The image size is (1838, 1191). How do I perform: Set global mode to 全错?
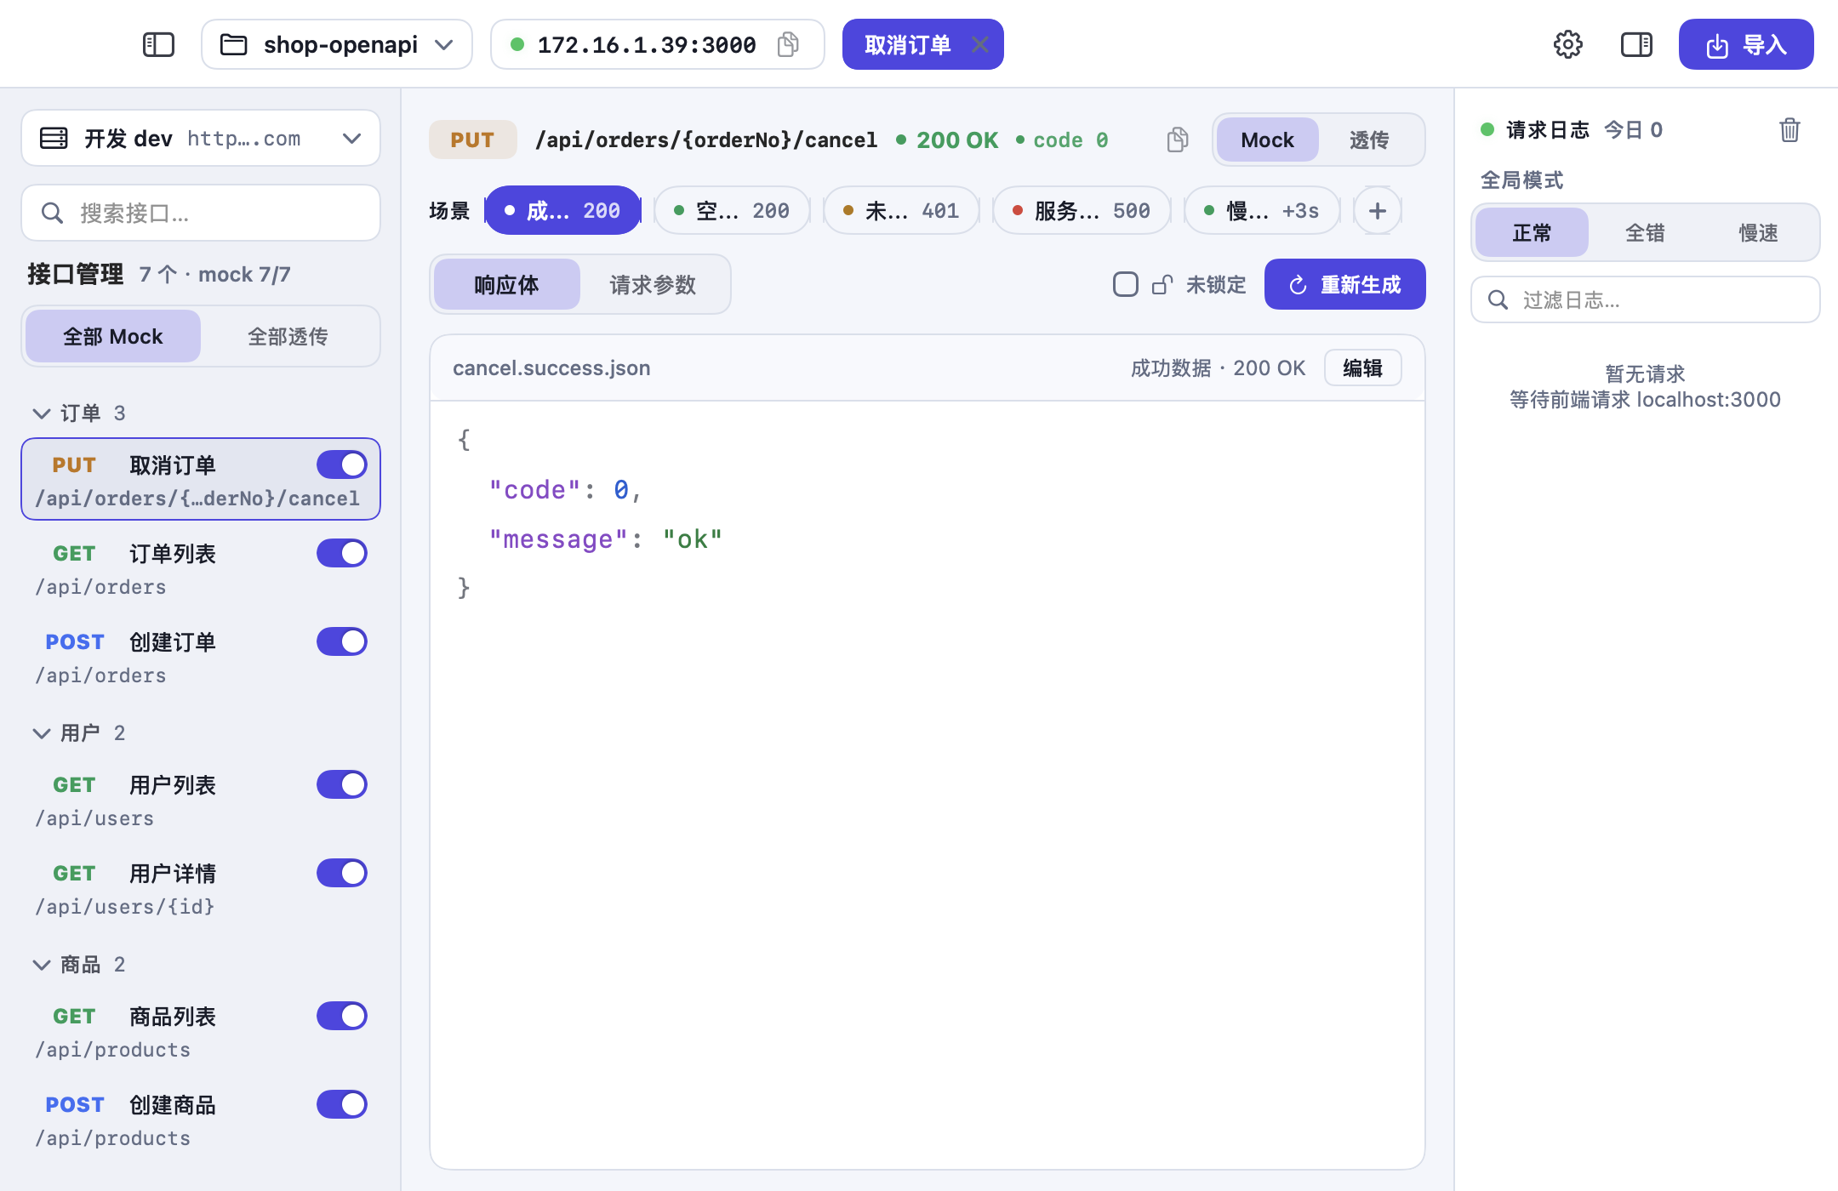pyautogui.click(x=1645, y=232)
